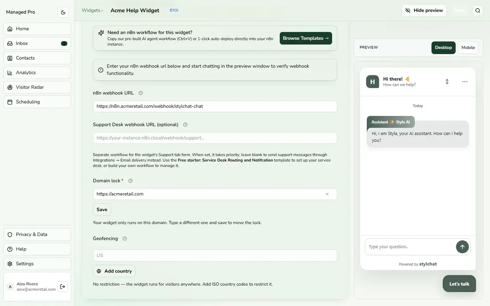
Task: Send message with the arrow-up button
Action: click(462, 247)
